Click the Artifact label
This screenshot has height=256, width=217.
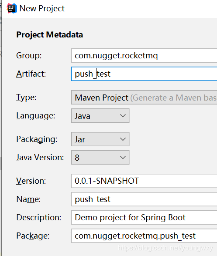coord(31,74)
